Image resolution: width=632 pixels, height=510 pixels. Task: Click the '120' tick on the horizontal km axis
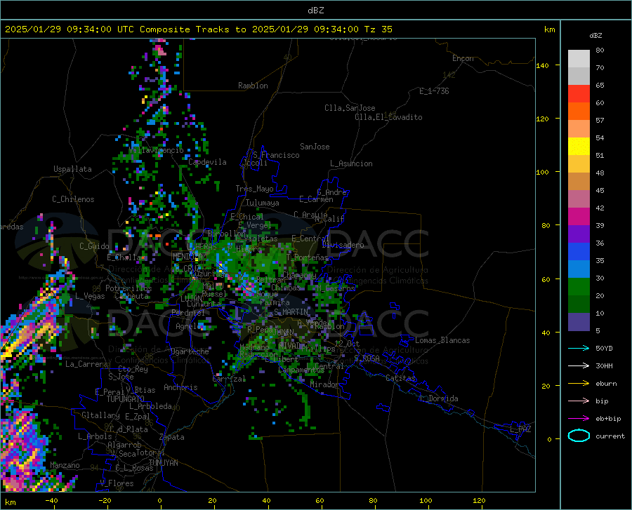pyautogui.click(x=479, y=500)
